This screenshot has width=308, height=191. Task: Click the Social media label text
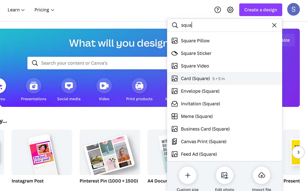[x=69, y=99]
